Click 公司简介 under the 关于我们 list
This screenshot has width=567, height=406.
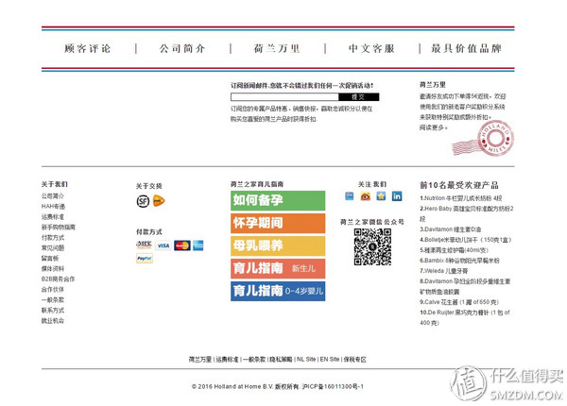(53, 196)
